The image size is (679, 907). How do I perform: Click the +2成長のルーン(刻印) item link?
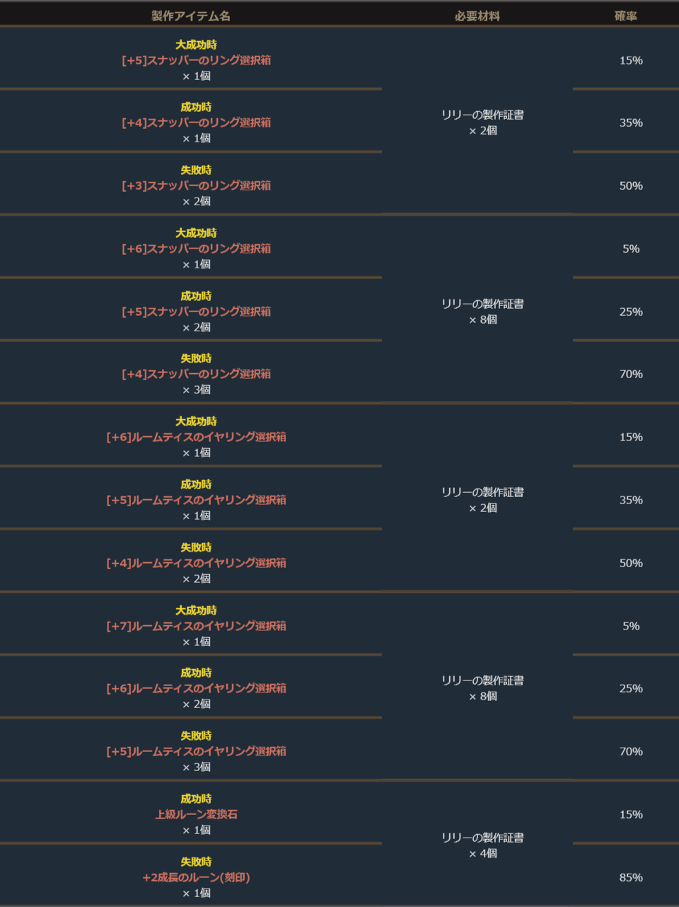196,877
